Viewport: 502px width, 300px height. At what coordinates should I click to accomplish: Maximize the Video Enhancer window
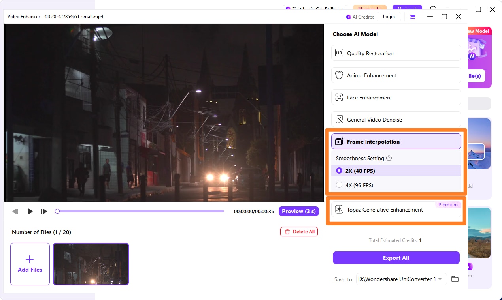tap(444, 17)
